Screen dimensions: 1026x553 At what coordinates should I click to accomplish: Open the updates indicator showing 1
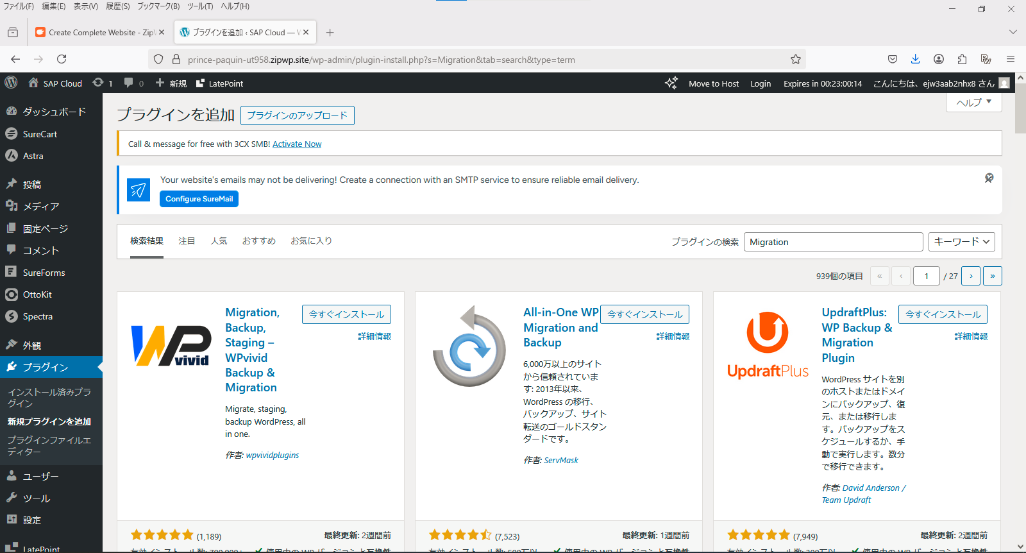click(103, 83)
